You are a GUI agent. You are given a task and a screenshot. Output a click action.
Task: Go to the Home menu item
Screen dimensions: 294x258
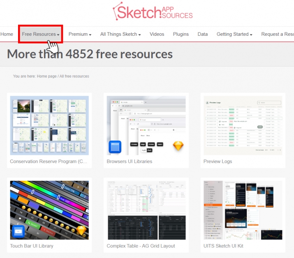click(7, 34)
